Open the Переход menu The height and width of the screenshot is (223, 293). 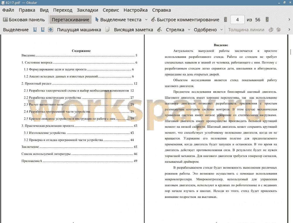pyautogui.click(x=63, y=10)
